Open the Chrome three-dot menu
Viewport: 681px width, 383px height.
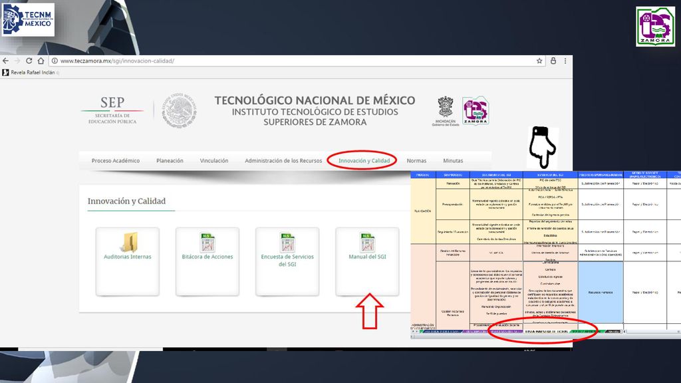pos(565,61)
